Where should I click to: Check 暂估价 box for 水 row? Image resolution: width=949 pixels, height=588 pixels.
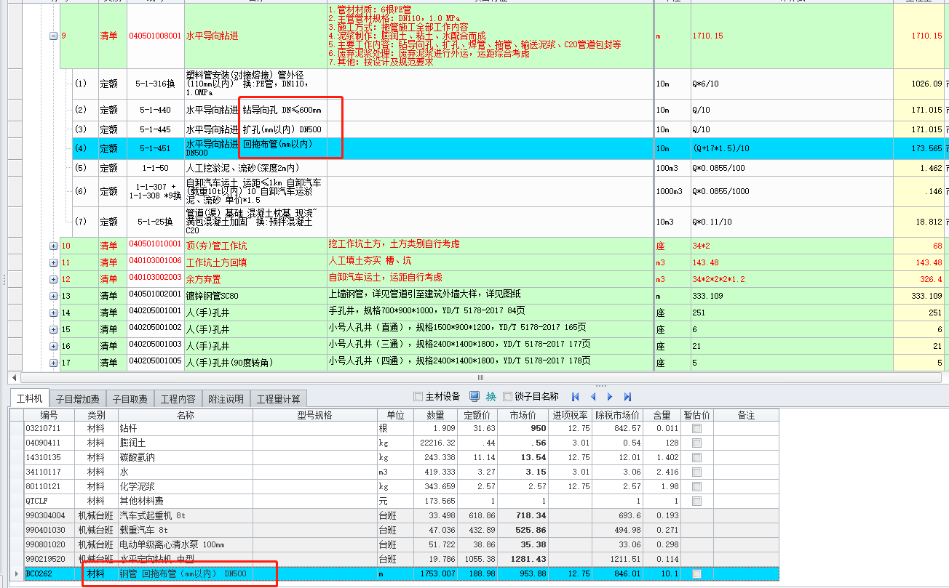pyautogui.click(x=697, y=472)
